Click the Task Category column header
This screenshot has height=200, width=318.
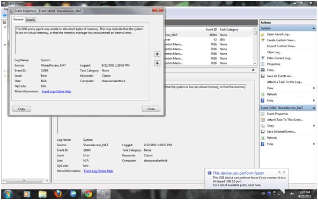[229, 30]
